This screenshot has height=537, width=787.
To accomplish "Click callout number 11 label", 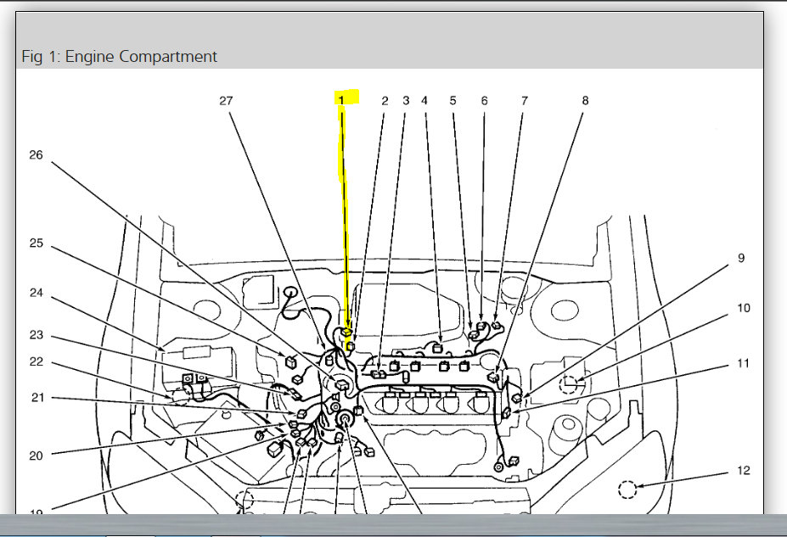I will 744,363.
